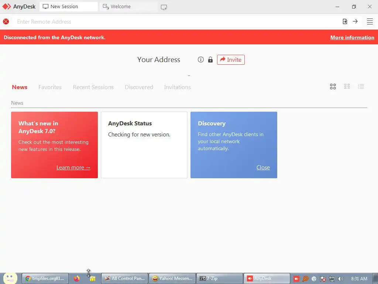Switch to Yahoo! Messenger taskbar item

[x=172, y=278]
